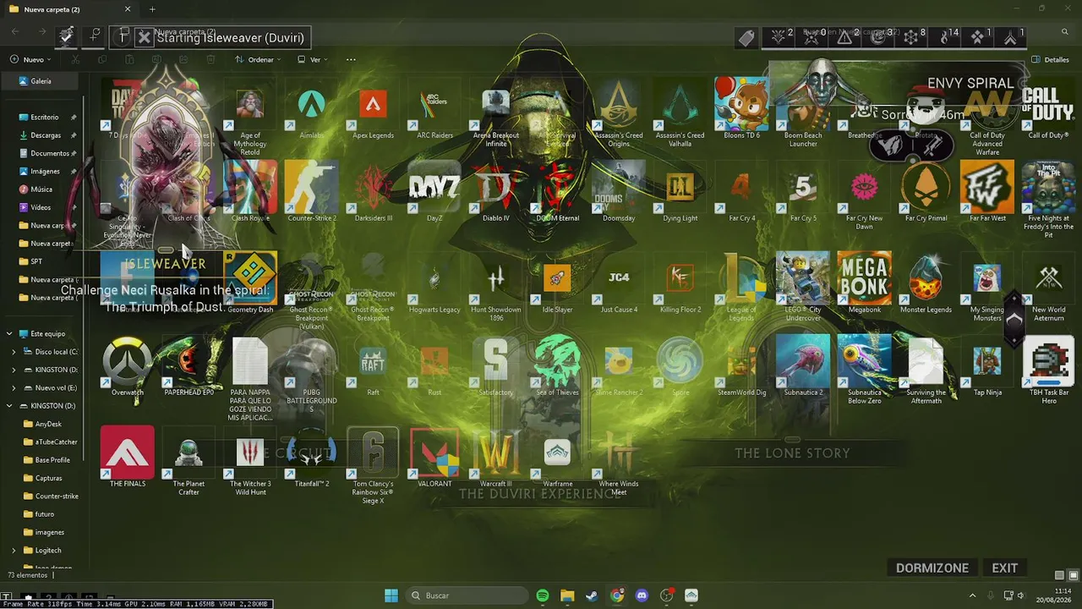Viewport: 1082px width, 609px height.
Task: Open the Ver view dropdown
Action: coord(313,60)
